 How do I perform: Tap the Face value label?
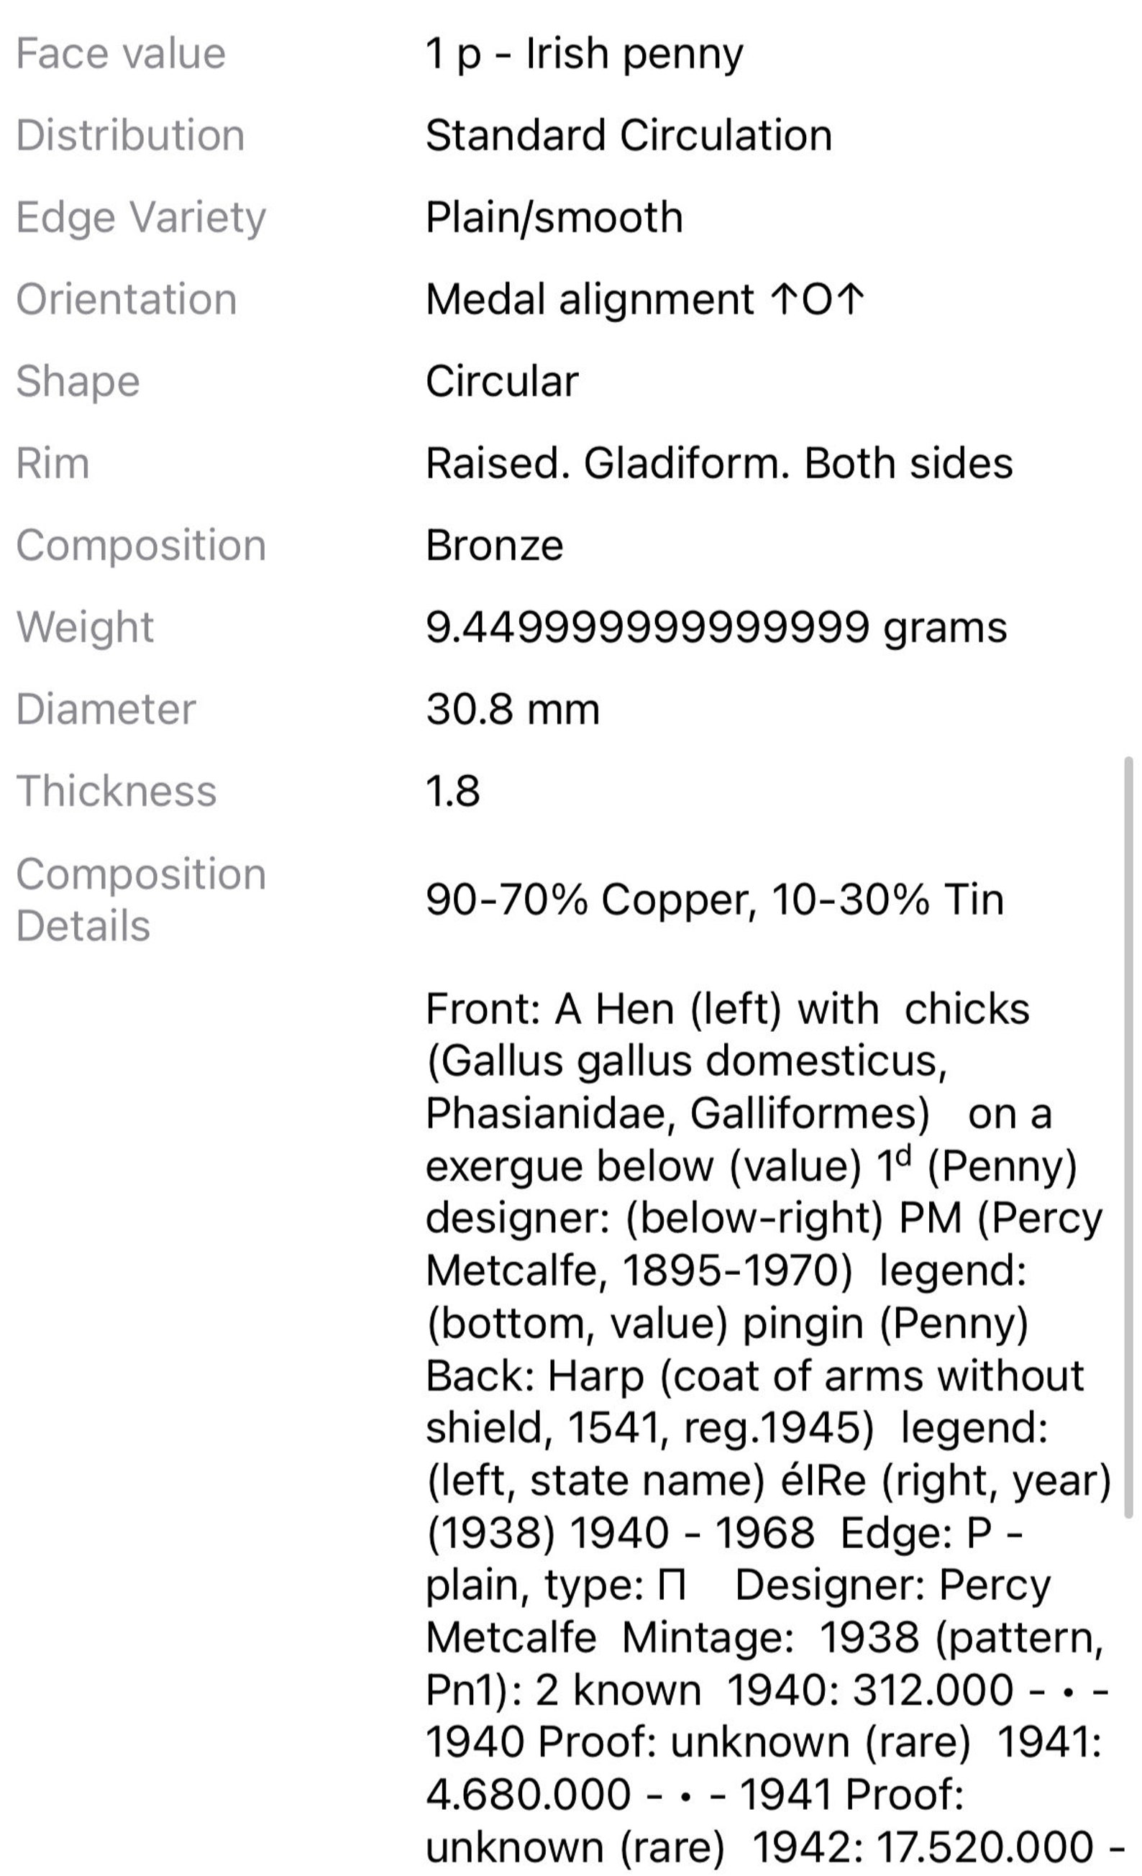click(121, 54)
